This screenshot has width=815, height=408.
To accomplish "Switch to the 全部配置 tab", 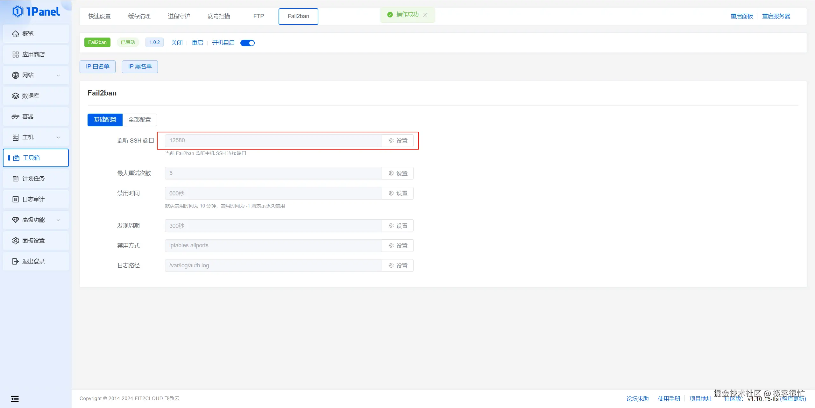I will [x=139, y=120].
